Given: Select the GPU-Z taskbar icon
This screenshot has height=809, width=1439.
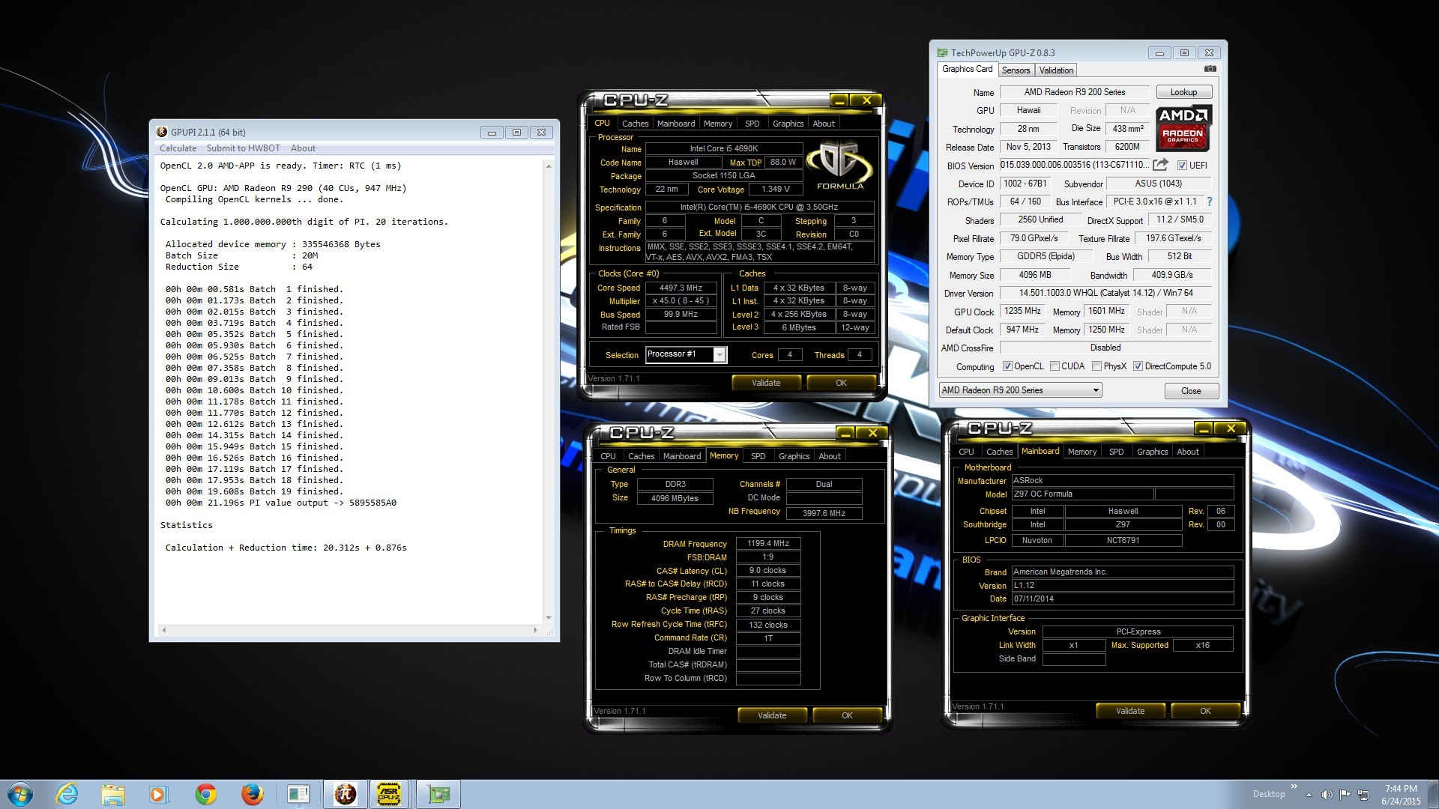Looking at the screenshot, I should tap(438, 794).
